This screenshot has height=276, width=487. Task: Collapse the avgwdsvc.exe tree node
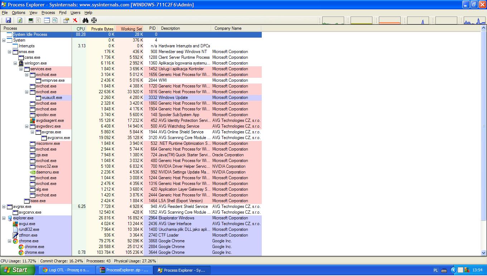click(x=27, y=126)
